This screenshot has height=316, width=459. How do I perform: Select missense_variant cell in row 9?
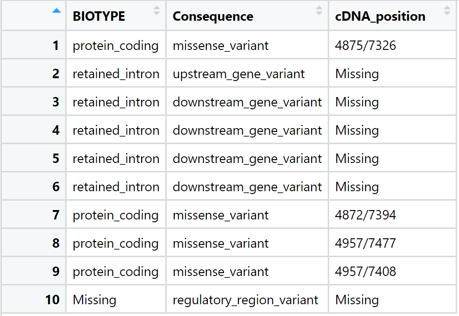[x=247, y=271]
